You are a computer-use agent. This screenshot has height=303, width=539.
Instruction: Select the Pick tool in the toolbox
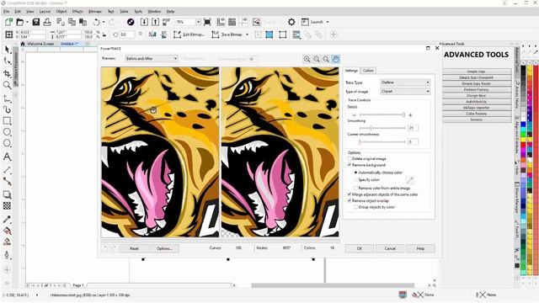coord(7,50)
